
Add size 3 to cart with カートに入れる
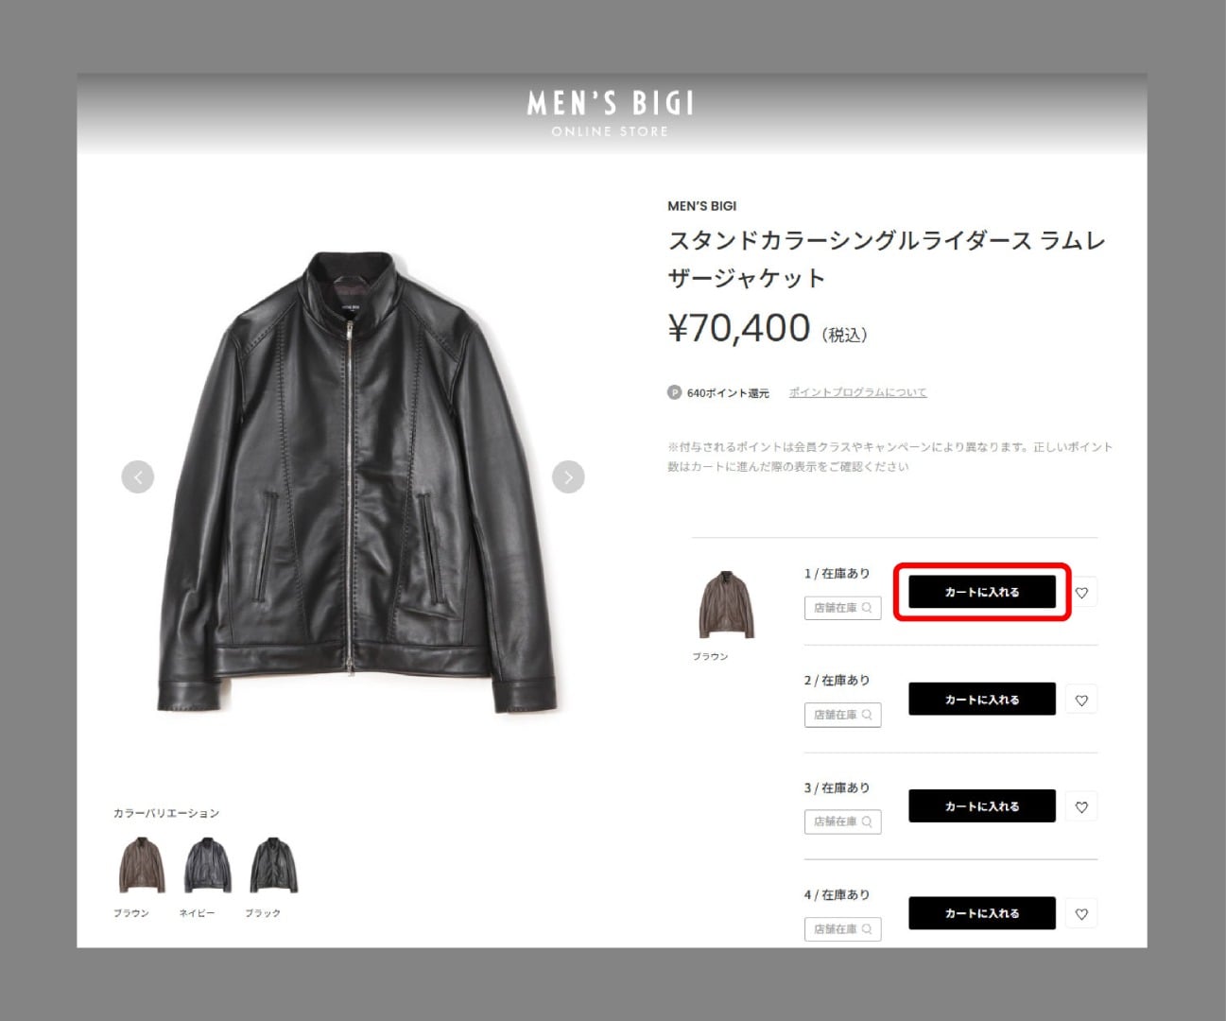coord(982,805)
